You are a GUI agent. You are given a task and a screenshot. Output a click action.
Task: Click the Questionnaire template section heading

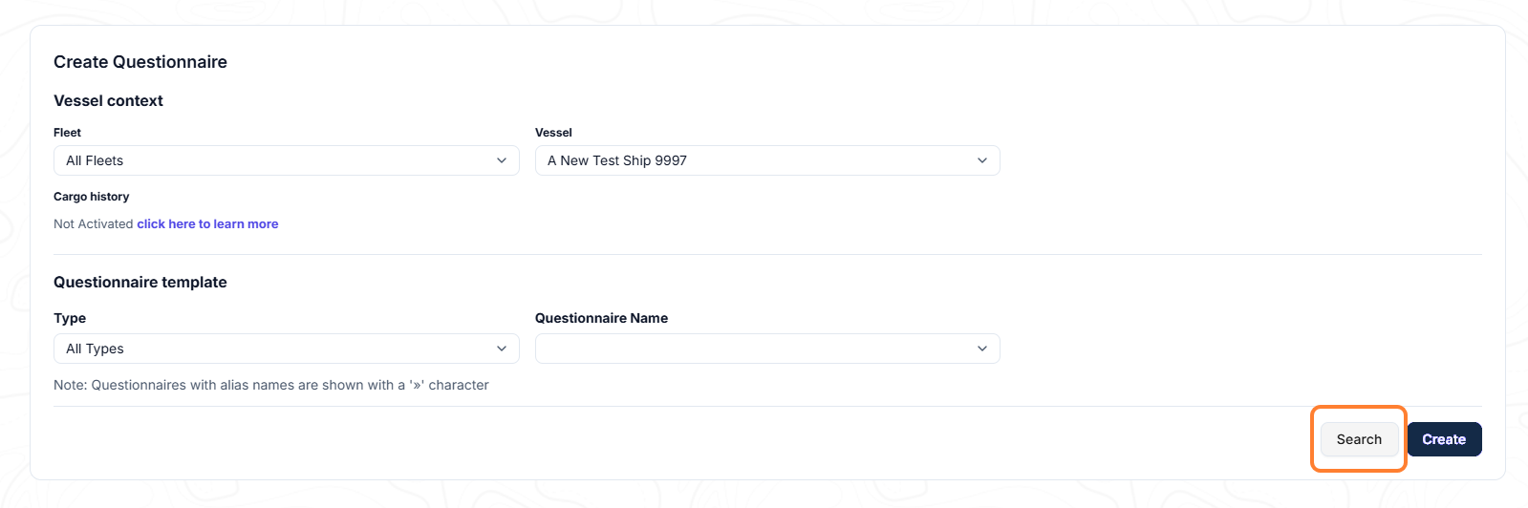140,282
